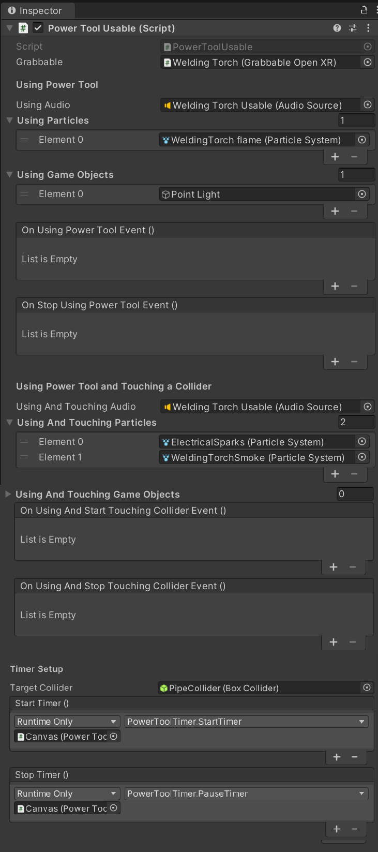Open the component help reference icon
This screenshot has height=852, width=378.
pos(337,28)
